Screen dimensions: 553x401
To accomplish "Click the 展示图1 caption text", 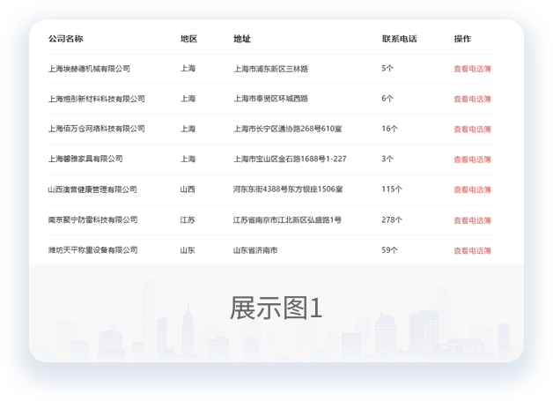I will click(276, 308).
